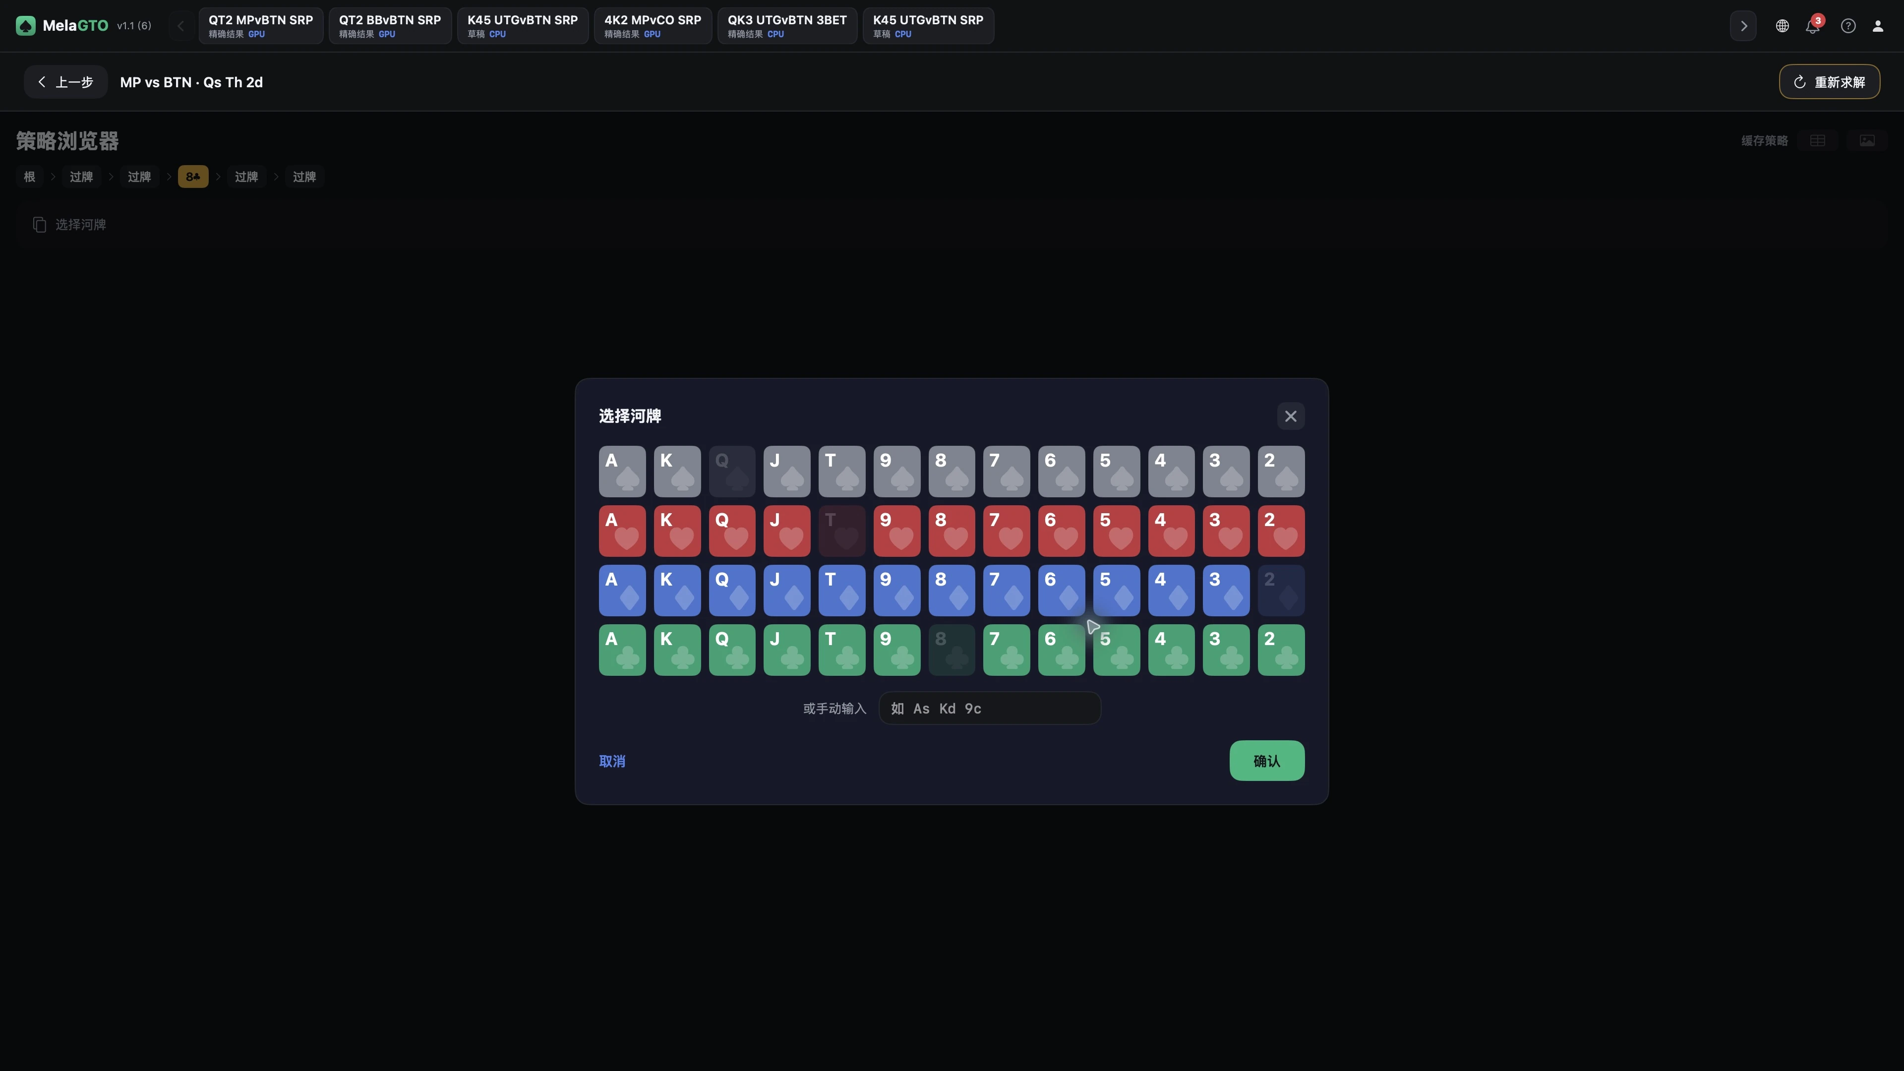Open the help question mark icon
This screenshot has height=1071, width=1904.
(x=1848, y=26)
